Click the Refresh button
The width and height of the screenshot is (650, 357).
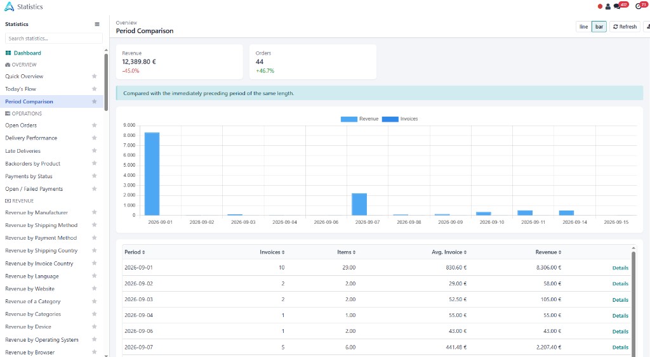pyautogui.click(x=625, y=27)
